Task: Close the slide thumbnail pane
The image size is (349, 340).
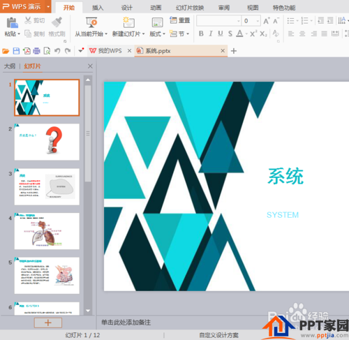Action: 90,66
